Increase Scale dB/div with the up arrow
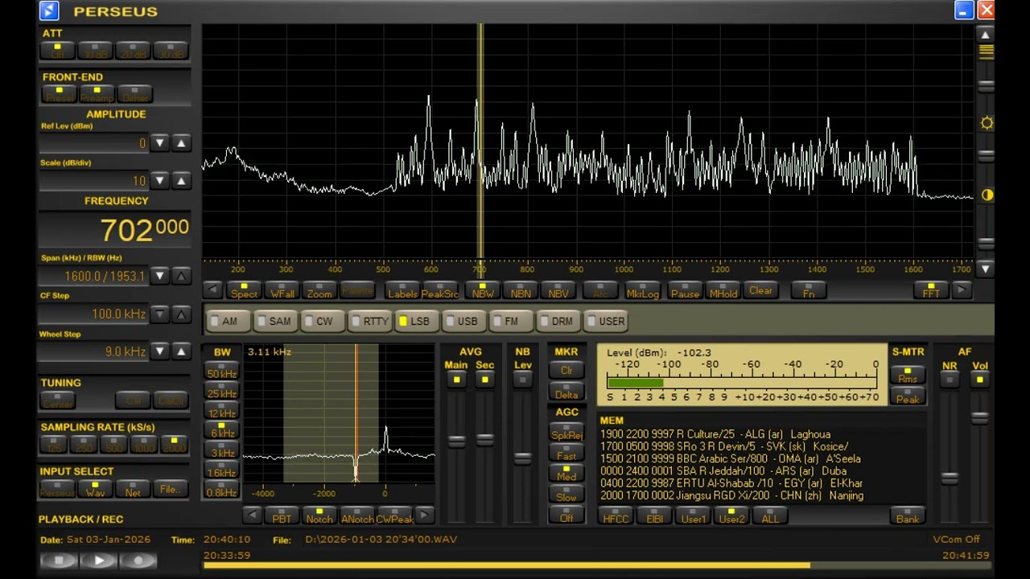The height and width of the screenshot is (579, 1030). point(181,180)
